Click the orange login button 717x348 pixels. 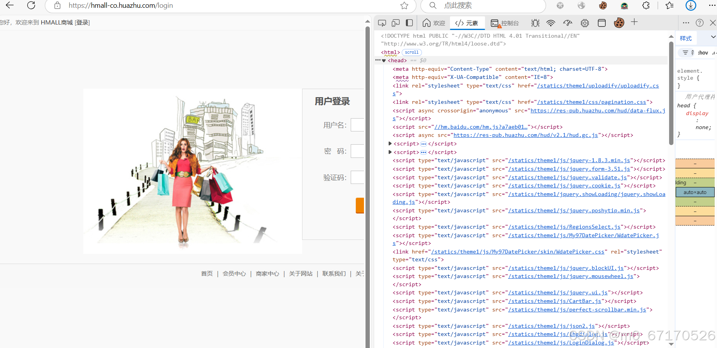(x=360, y=205)
